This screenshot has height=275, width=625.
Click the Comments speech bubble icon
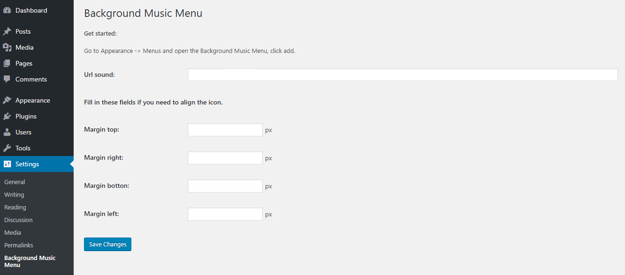point(7,79)
